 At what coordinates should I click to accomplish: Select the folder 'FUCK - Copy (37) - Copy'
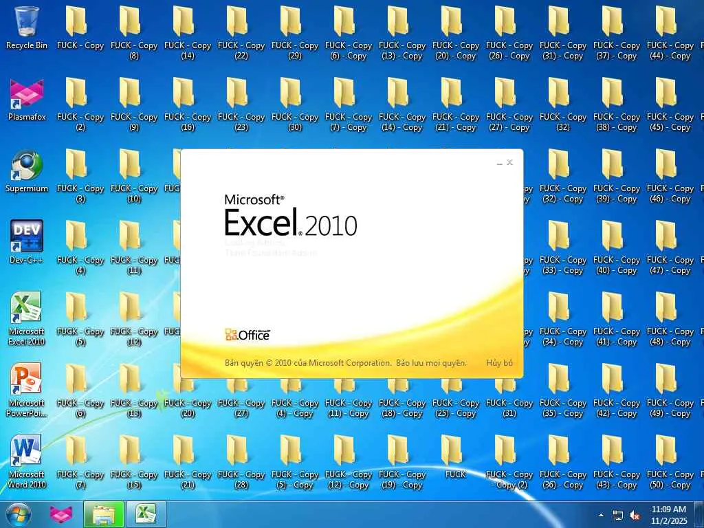point(617,32)
